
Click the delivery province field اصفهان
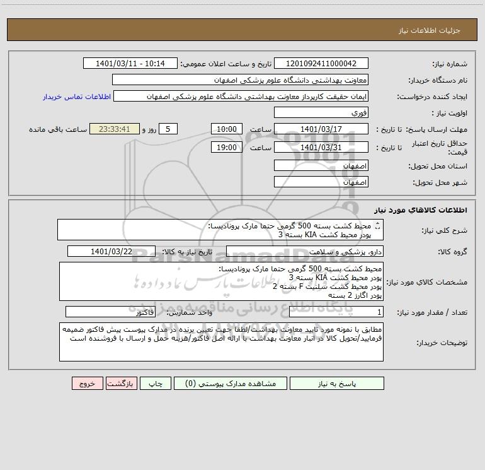click(321, 166)
